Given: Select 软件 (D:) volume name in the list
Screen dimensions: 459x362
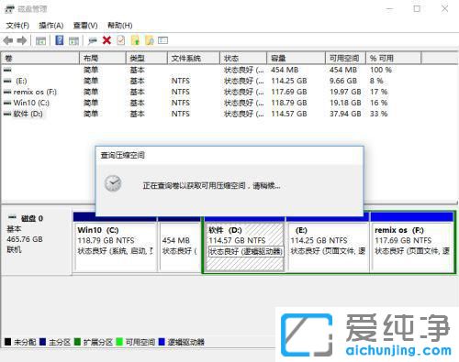Looking at the screenshot, I should [x=28, y=114].
